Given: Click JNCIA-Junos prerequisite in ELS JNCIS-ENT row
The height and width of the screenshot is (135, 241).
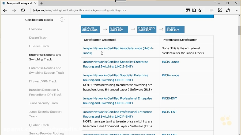Looking at the screenshot, I should coord(170,75).
